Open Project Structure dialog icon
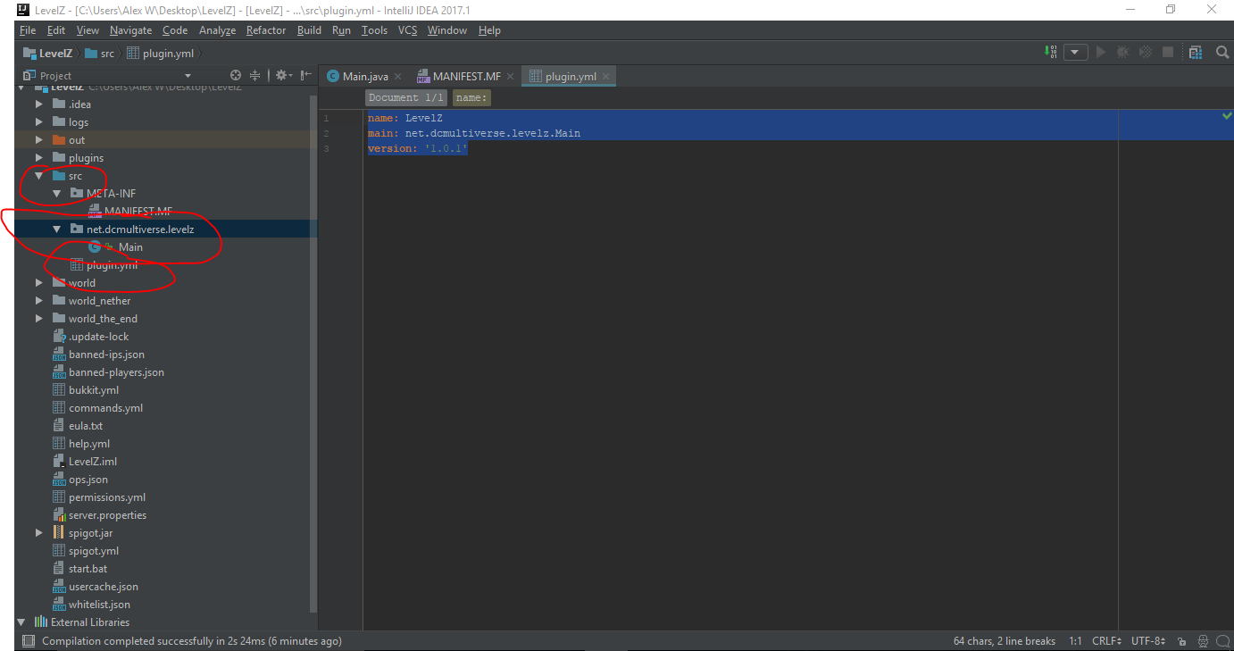Screen dimensions: 1234x651 (1196, 52)
